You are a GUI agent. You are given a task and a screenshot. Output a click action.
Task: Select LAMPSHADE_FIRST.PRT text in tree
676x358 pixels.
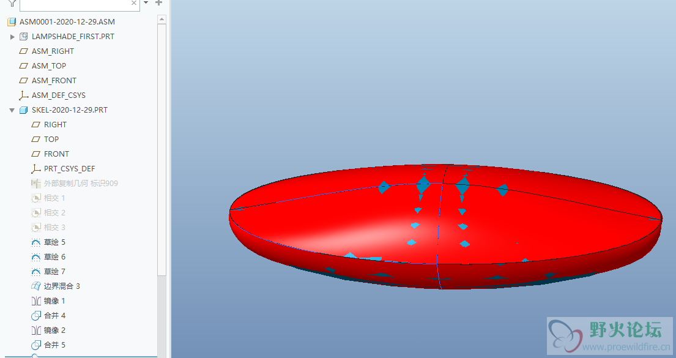[x=73, y=37]
